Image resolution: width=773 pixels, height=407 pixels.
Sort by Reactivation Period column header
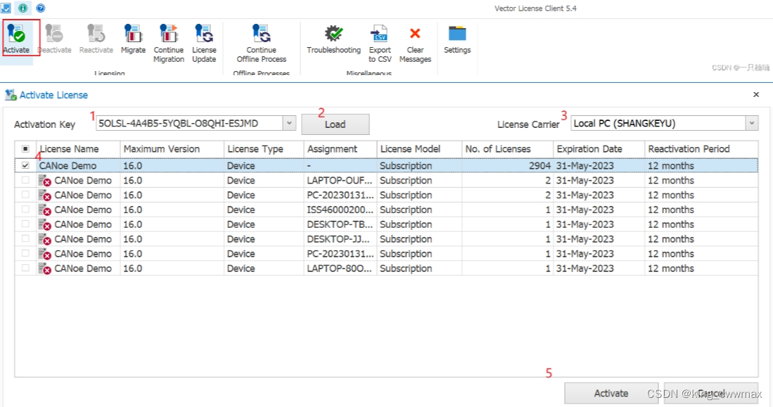pyautogui.click(x=701, y=149)
